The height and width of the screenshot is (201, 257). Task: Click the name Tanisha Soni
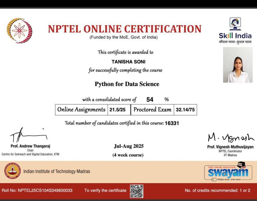click(128, 62)
